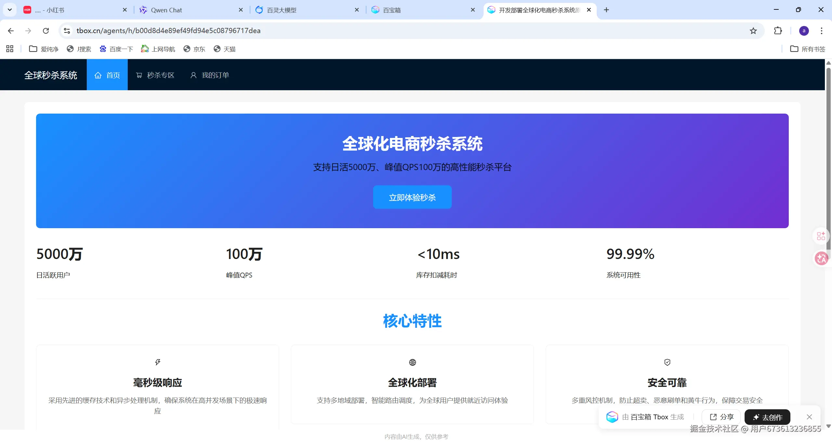
Task: Click the 分享 share button
Action: coord(721,417)
